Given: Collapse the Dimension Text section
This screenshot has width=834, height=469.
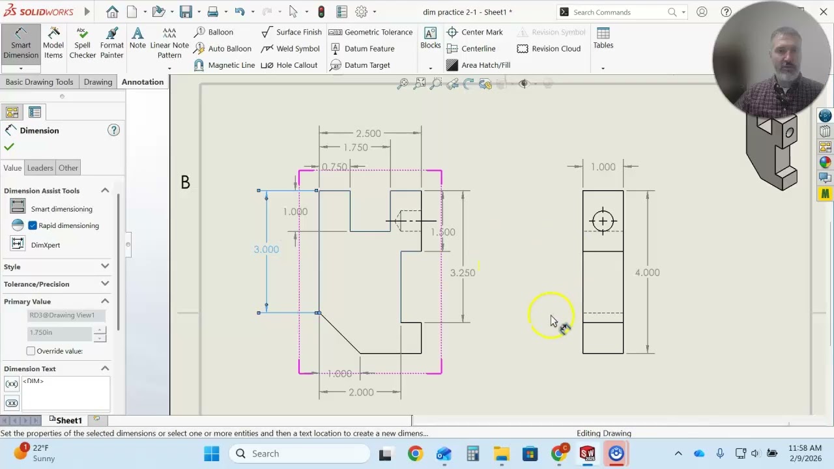Looking at the screenshot, I should pos(105,368).
